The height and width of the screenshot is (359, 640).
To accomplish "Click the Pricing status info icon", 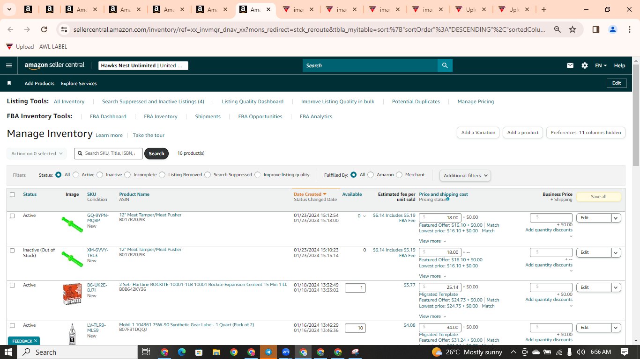I will (x=448, y=199).
